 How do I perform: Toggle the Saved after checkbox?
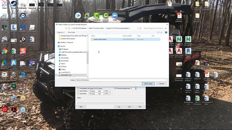click(78, 94)
